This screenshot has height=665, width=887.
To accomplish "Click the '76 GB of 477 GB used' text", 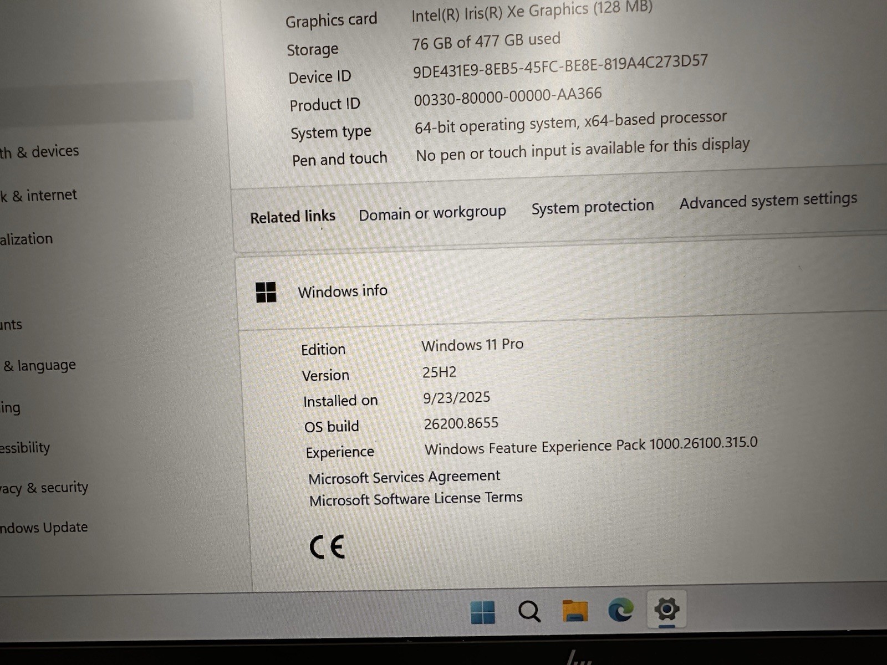I will [x=486, y=42].
